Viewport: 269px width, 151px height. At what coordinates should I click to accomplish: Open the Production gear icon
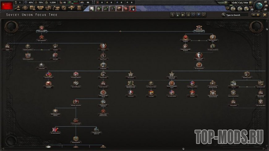[x=64, y=8]
